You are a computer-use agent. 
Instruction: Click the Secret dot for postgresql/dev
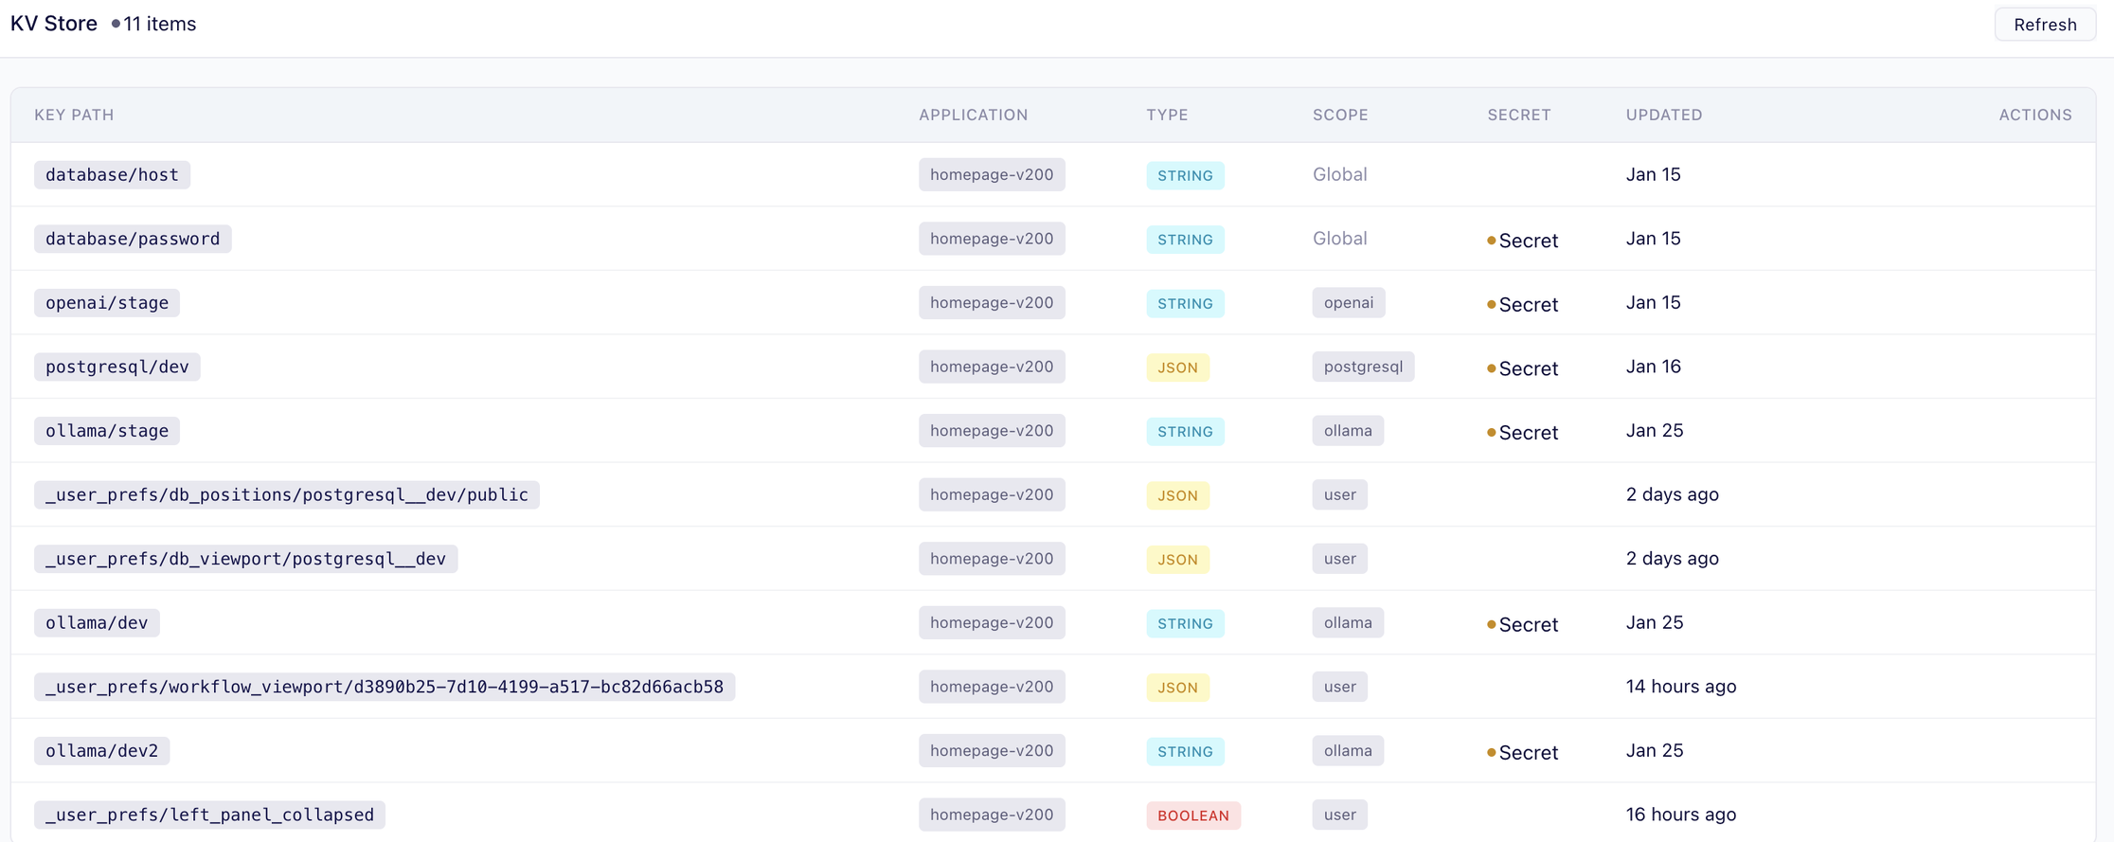(1492, 368)
